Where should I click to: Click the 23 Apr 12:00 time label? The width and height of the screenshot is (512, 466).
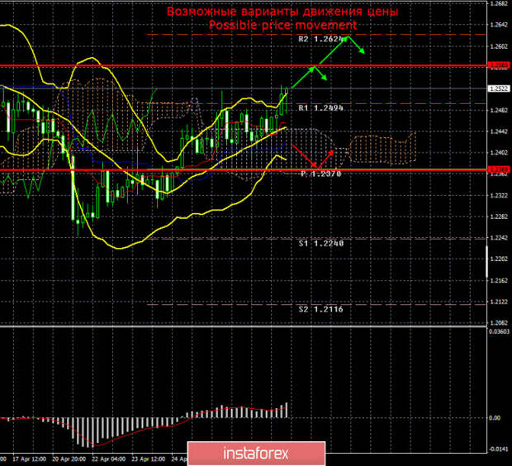click(149, 459)
